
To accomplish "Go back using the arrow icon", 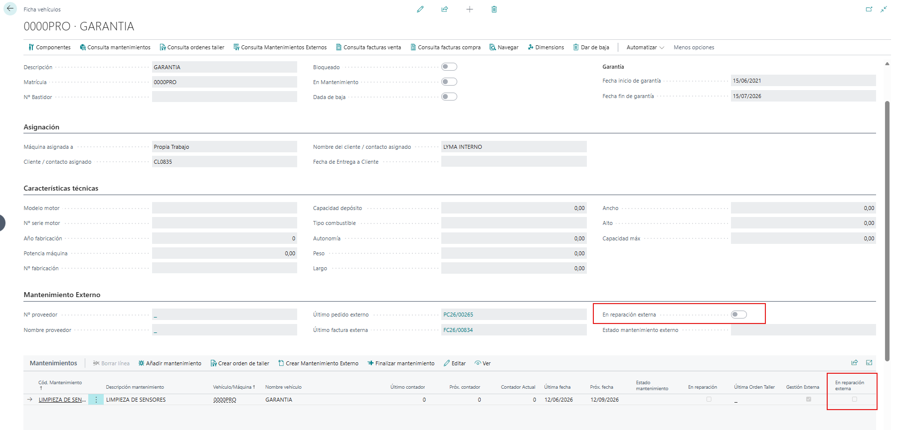I will tap(10, 8).
